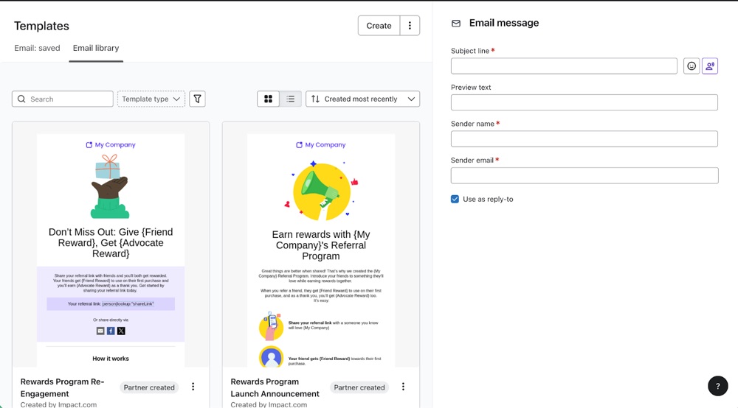Viewport: 738px width, 408px height.
Task: Click the Facebook share icon in template
Action: click(111, 331)
